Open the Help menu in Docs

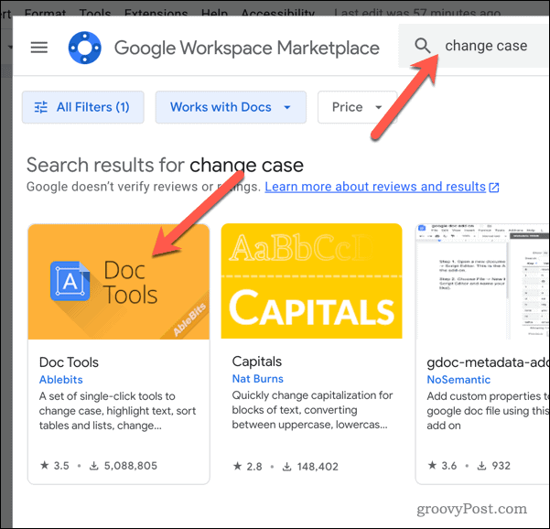click(214, 14)
